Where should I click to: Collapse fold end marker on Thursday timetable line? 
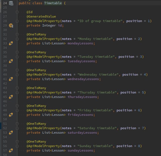[x=17, y=92]
